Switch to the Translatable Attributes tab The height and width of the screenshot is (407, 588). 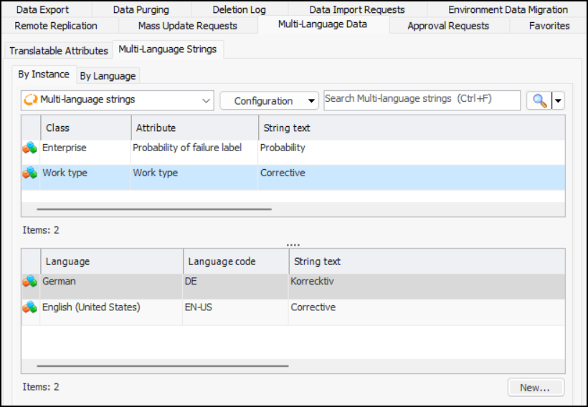point(58,51)
